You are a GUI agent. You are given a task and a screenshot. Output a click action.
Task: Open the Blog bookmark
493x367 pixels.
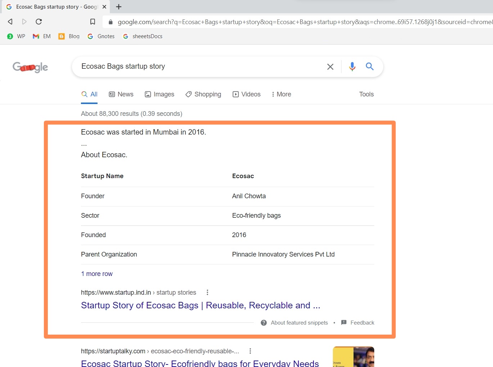pyautogui.click(x=69, y=36)
